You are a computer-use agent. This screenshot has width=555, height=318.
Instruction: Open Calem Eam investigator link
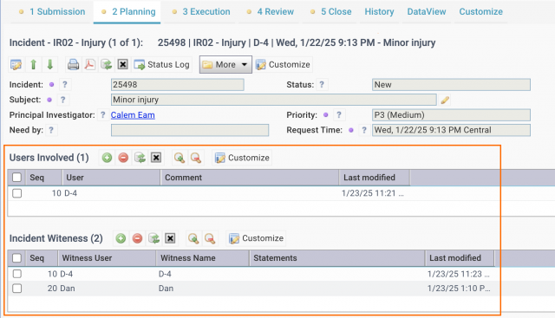133,115
